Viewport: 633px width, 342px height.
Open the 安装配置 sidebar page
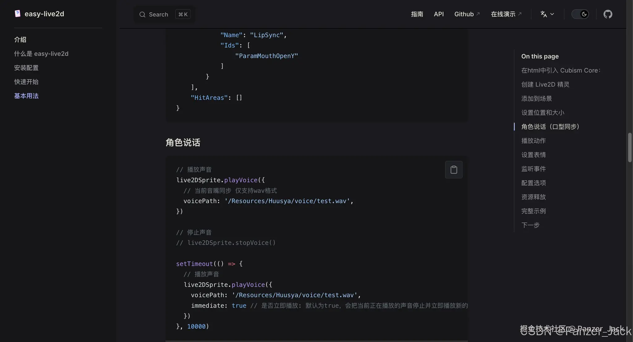click(x=26, y=68)
